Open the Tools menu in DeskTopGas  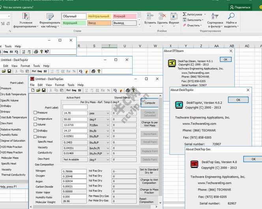tap(71, 85)
